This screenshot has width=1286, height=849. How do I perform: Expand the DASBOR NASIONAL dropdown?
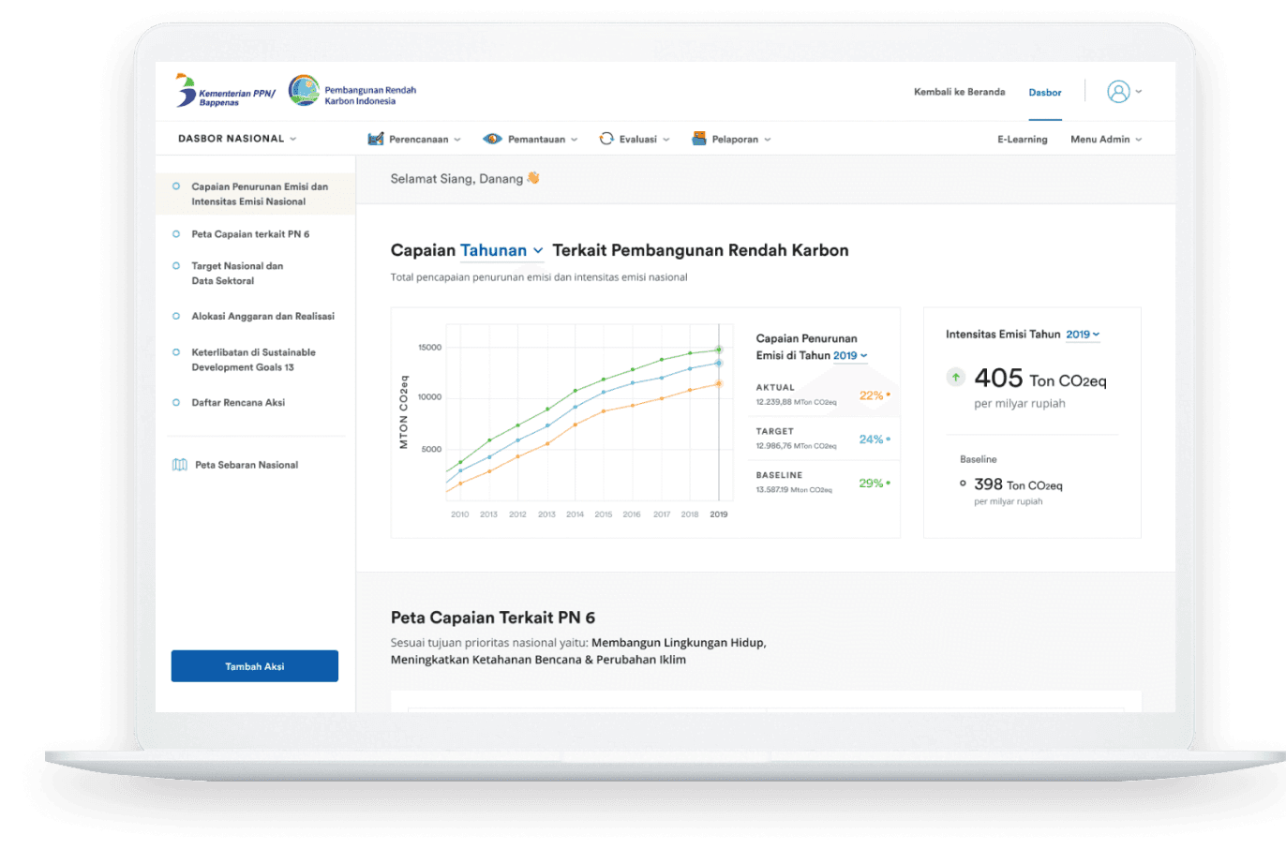pyautogui.click(x=236, y=138)
